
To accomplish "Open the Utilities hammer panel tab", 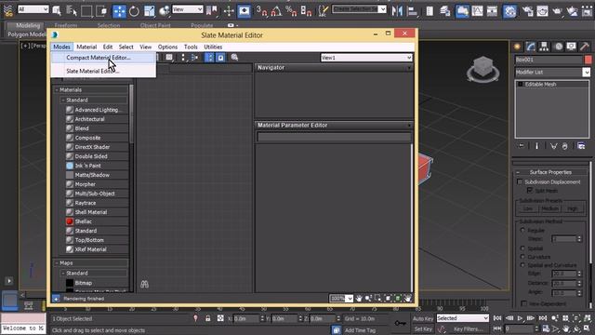I will [x=585, y=47].
